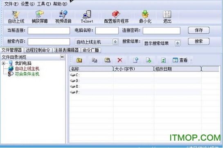Image resolution: width=223 pixels, height=148 pixels.
Task: Click the upload file icon
Action: pos(136,60)
